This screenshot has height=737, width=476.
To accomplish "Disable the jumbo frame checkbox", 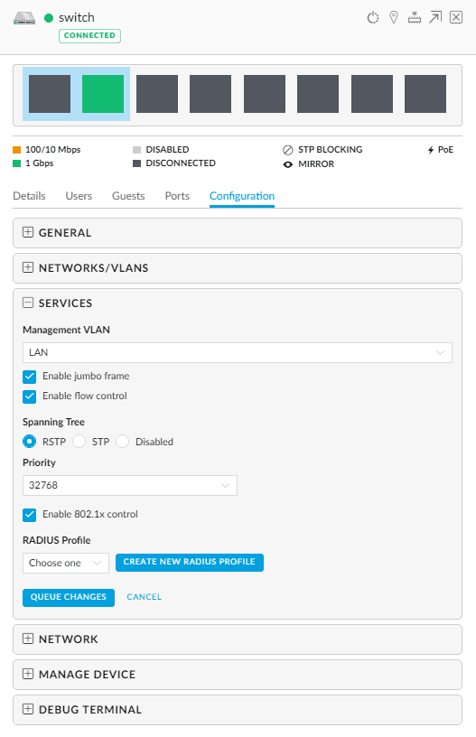I will point(29,377).
